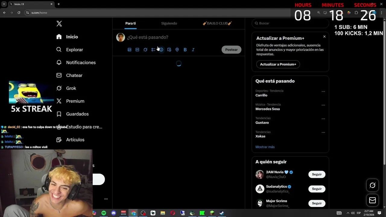Open more options for Gustavo trend
The height and width of the screenshot is (217, 386).
click(x=323, y=119)
